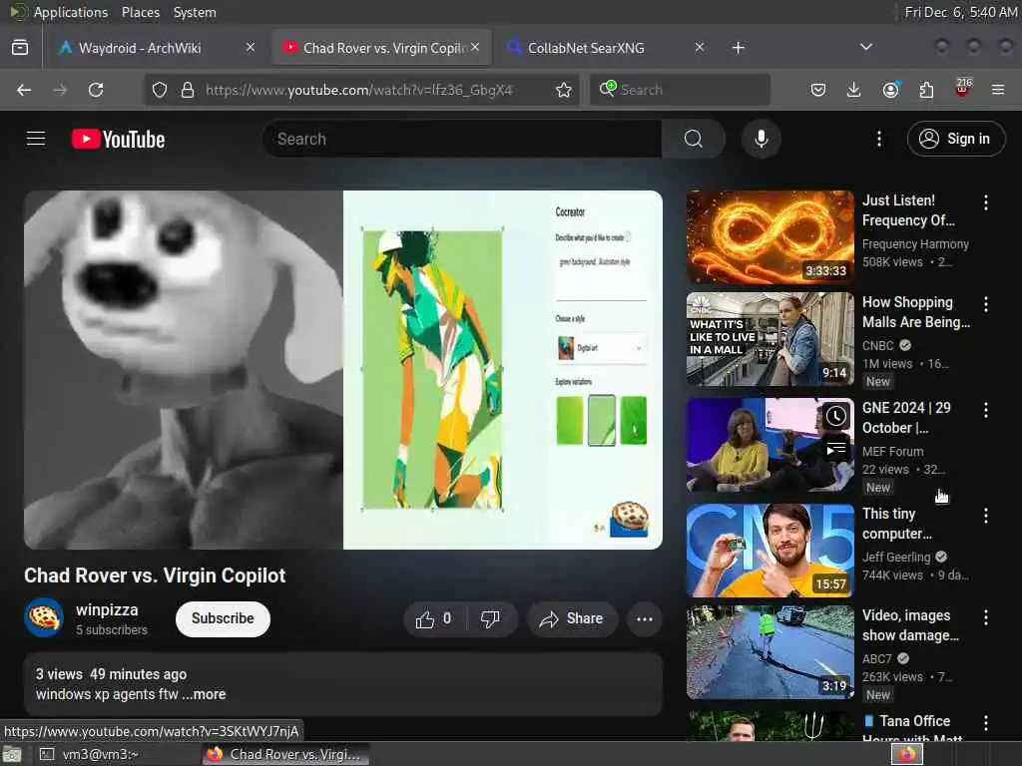This screenshot has height=766, width=1022.
Task: Share the Chad Rover video
Action: [x=572, y=618]
